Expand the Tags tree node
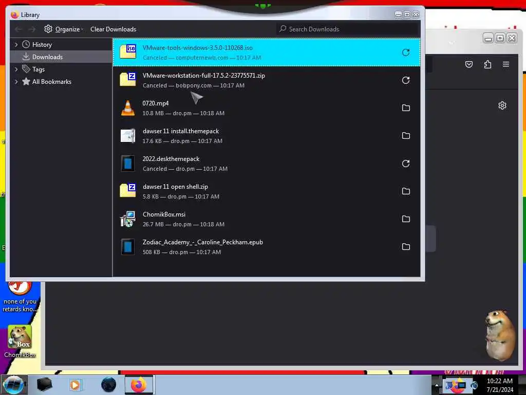Viewport: 526px width, 395px height. point(16,69)
